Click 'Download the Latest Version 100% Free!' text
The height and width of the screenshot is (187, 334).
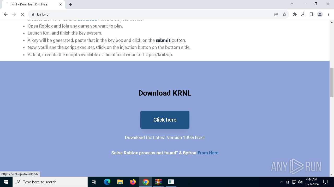point(165,137)
